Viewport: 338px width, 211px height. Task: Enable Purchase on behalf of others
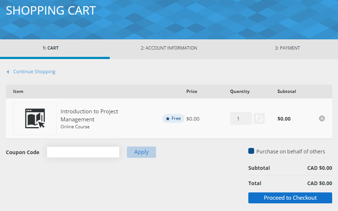click(250, 151)
